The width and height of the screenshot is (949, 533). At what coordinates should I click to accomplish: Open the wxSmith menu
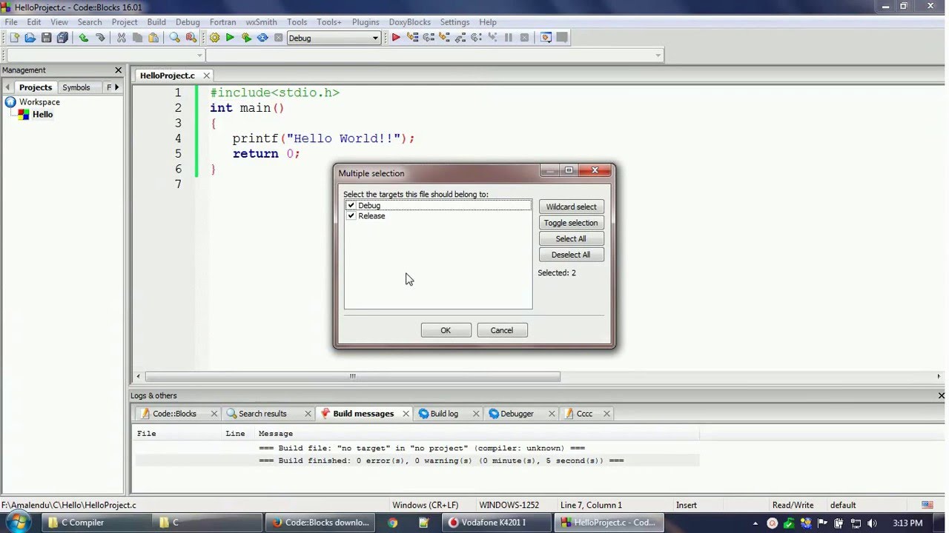point(261,22)
